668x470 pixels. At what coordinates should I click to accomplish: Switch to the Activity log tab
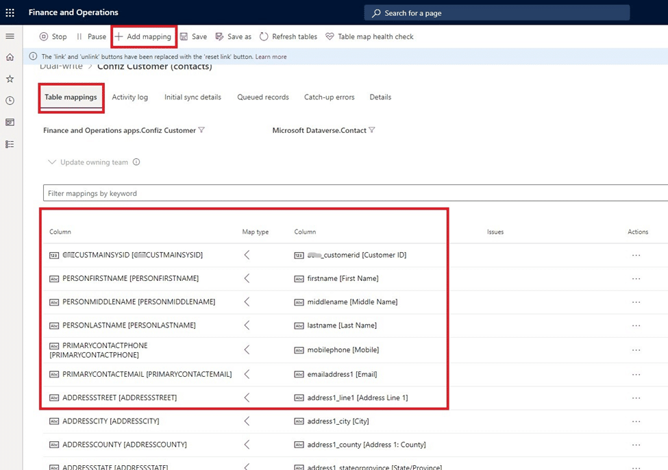(x=130, y=97)
